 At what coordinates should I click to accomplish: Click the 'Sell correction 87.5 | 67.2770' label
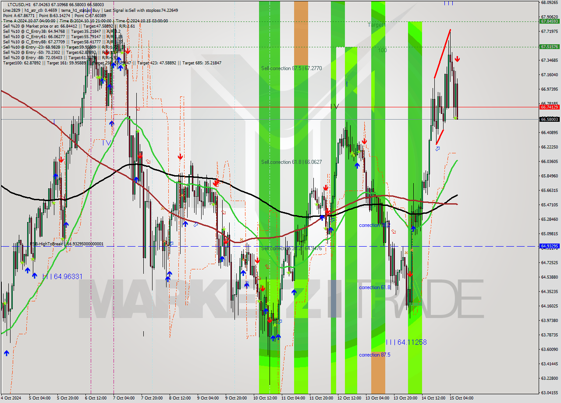(x=291, y=68)
